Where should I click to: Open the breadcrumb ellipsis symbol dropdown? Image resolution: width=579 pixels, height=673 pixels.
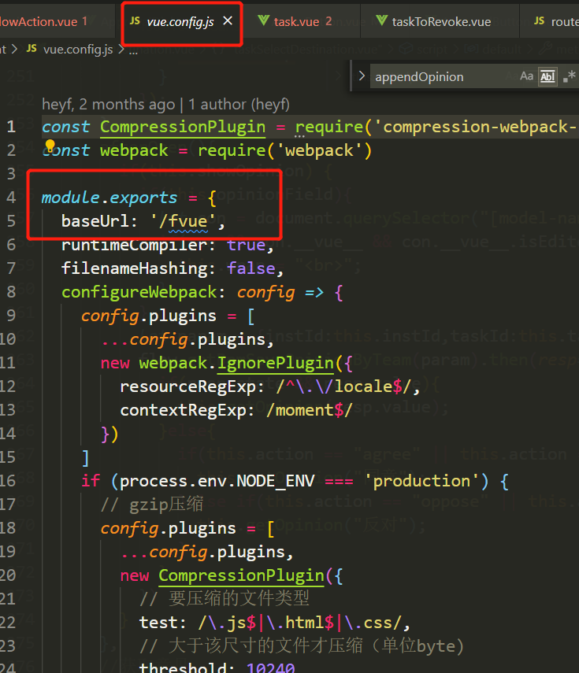click(133, 49)
